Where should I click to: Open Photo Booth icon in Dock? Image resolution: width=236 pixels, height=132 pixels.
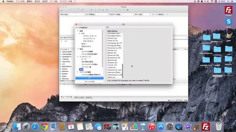[107, 126]
